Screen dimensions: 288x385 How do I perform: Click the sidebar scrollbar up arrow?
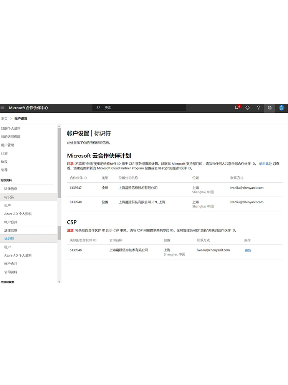(59, 126)
